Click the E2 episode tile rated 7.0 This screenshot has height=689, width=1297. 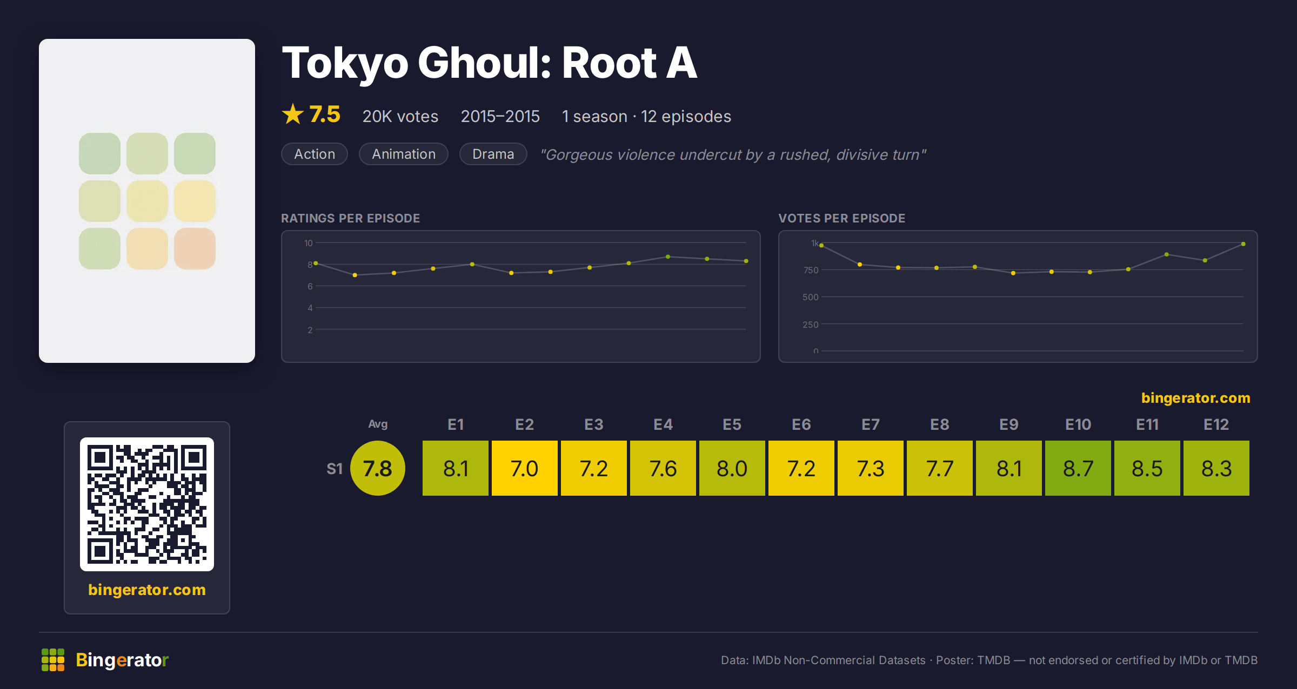click(x=525, y=468)
